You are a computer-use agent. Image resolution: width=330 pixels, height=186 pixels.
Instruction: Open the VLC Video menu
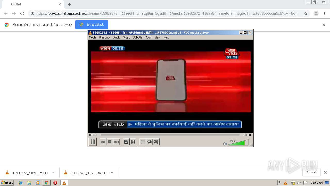(x=127, y=37)
